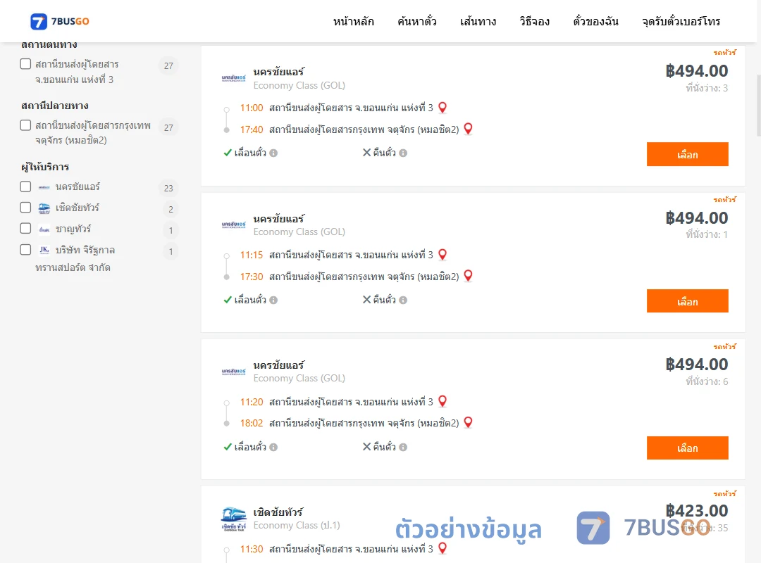Viewport: 761px width, 563px height.
Task: Open map pin for 17:30 arrival station
Action: tap(468, 276)
